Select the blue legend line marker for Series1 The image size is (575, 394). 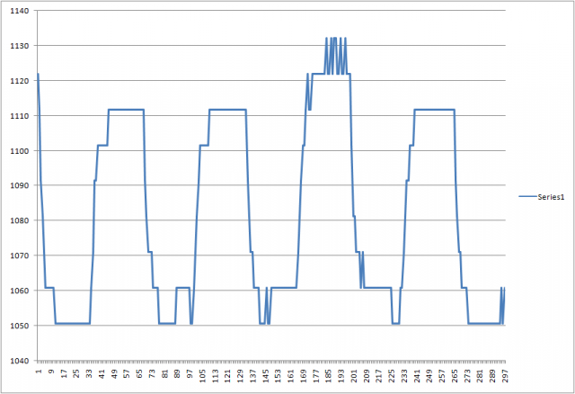click(526, 195)
